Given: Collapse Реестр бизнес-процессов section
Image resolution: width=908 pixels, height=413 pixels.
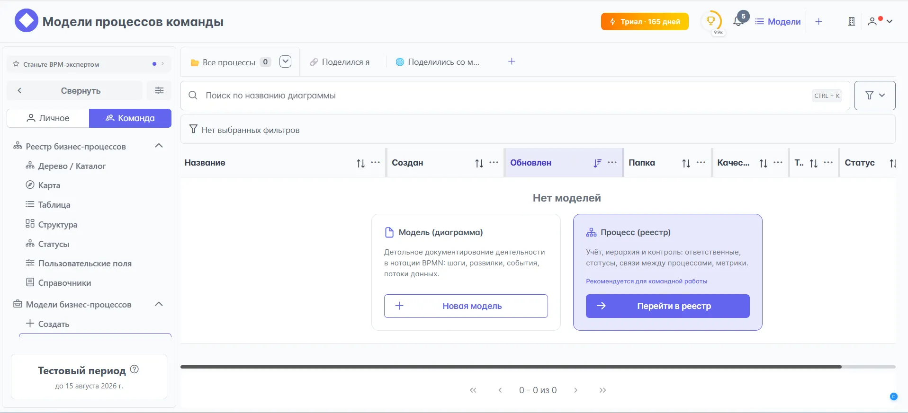Looking at the screenshot, I should pos(159,146).
